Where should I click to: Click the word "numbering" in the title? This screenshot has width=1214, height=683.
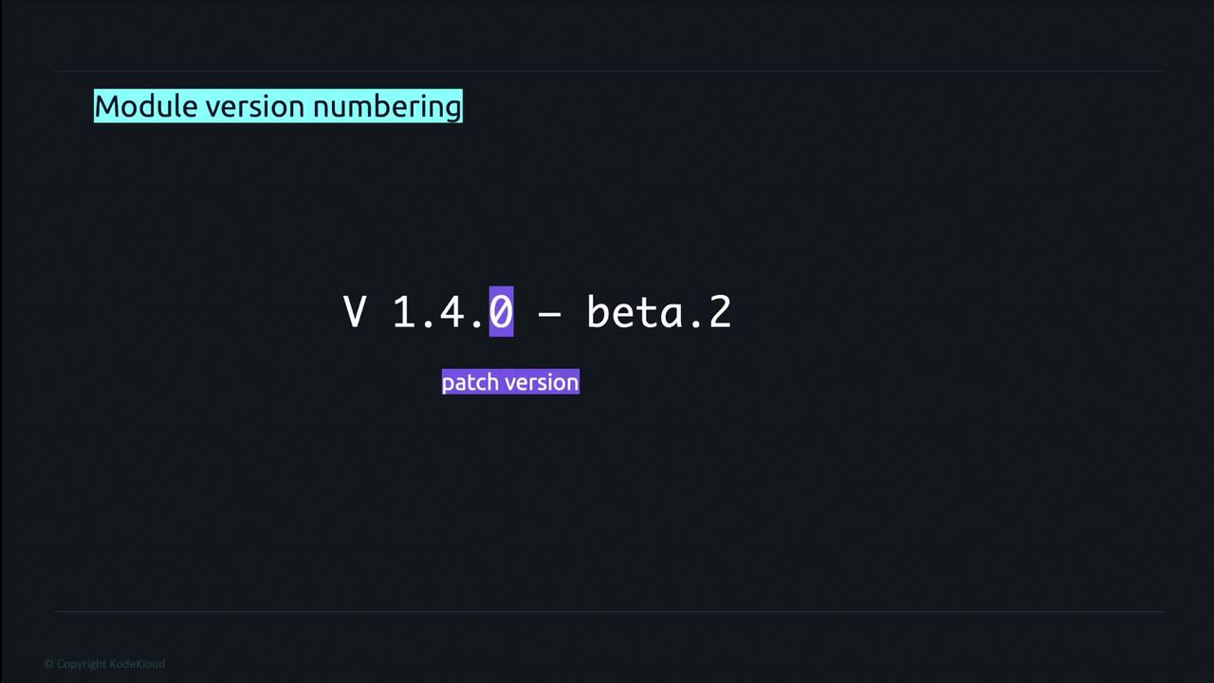tap(387, 107)
